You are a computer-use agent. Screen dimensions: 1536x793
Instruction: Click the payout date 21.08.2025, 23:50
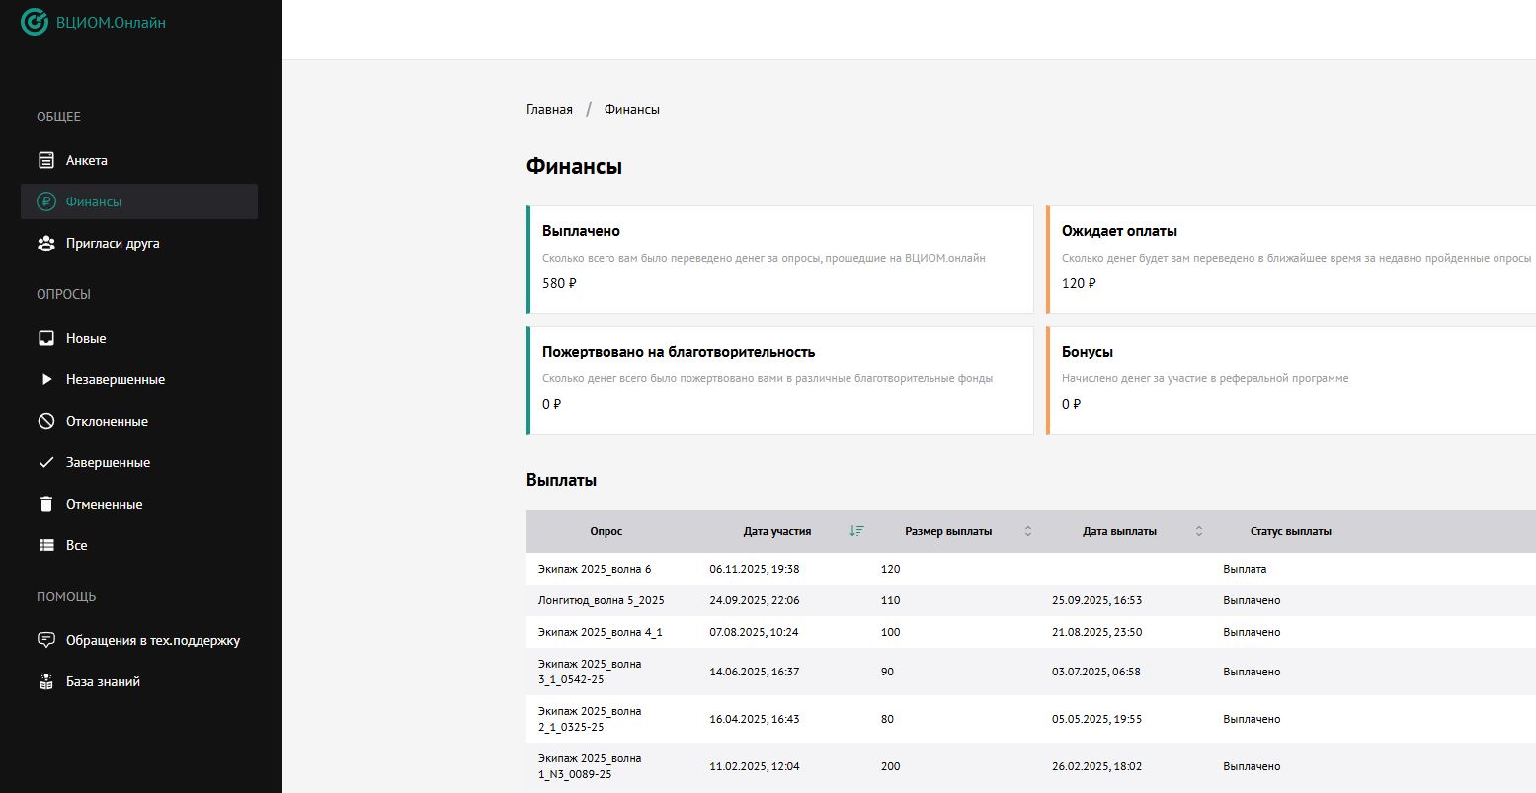pyautogui.click(x=1097, y=632)
